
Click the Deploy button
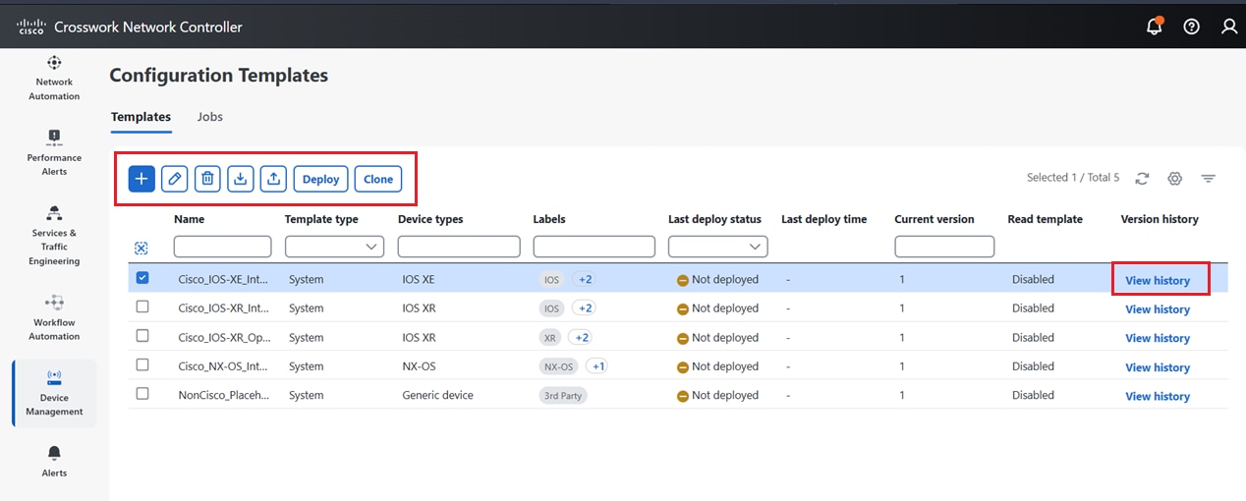point(320,179)
